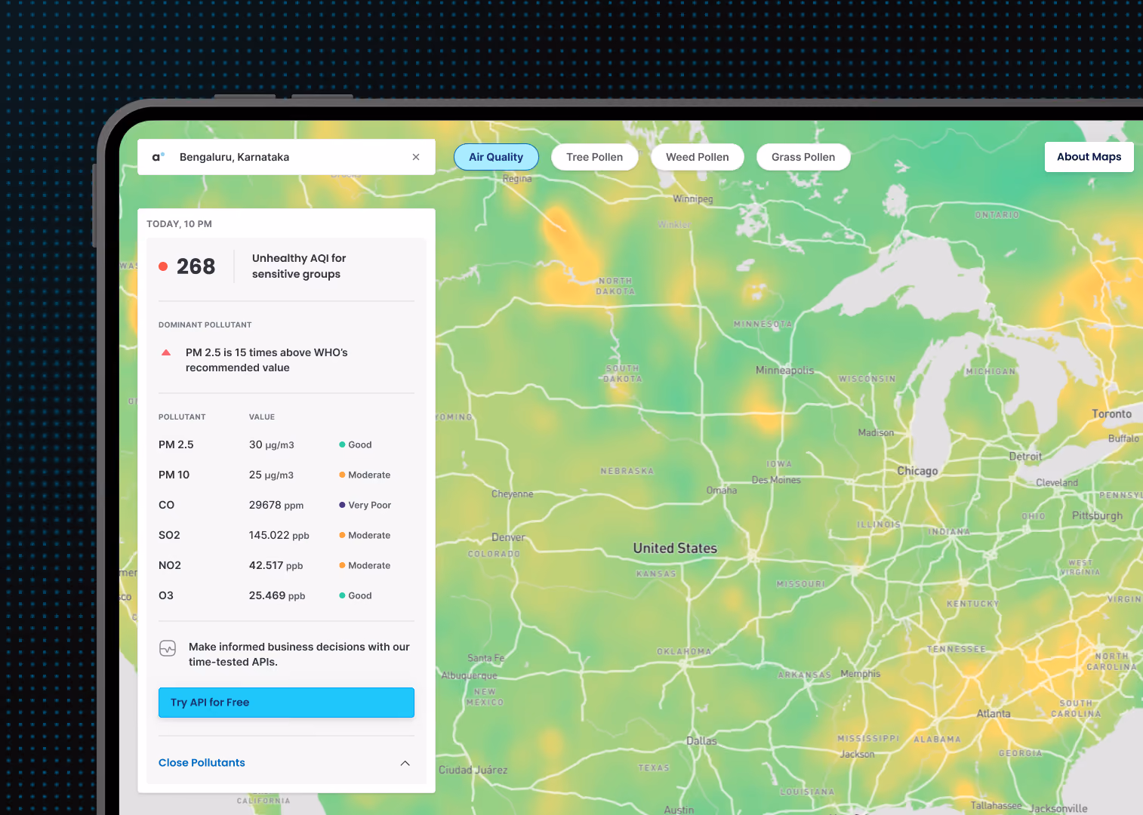Click the Good status for PM 2.5
The height and width of the screenshot is (815, 1143).
[355, 444]
